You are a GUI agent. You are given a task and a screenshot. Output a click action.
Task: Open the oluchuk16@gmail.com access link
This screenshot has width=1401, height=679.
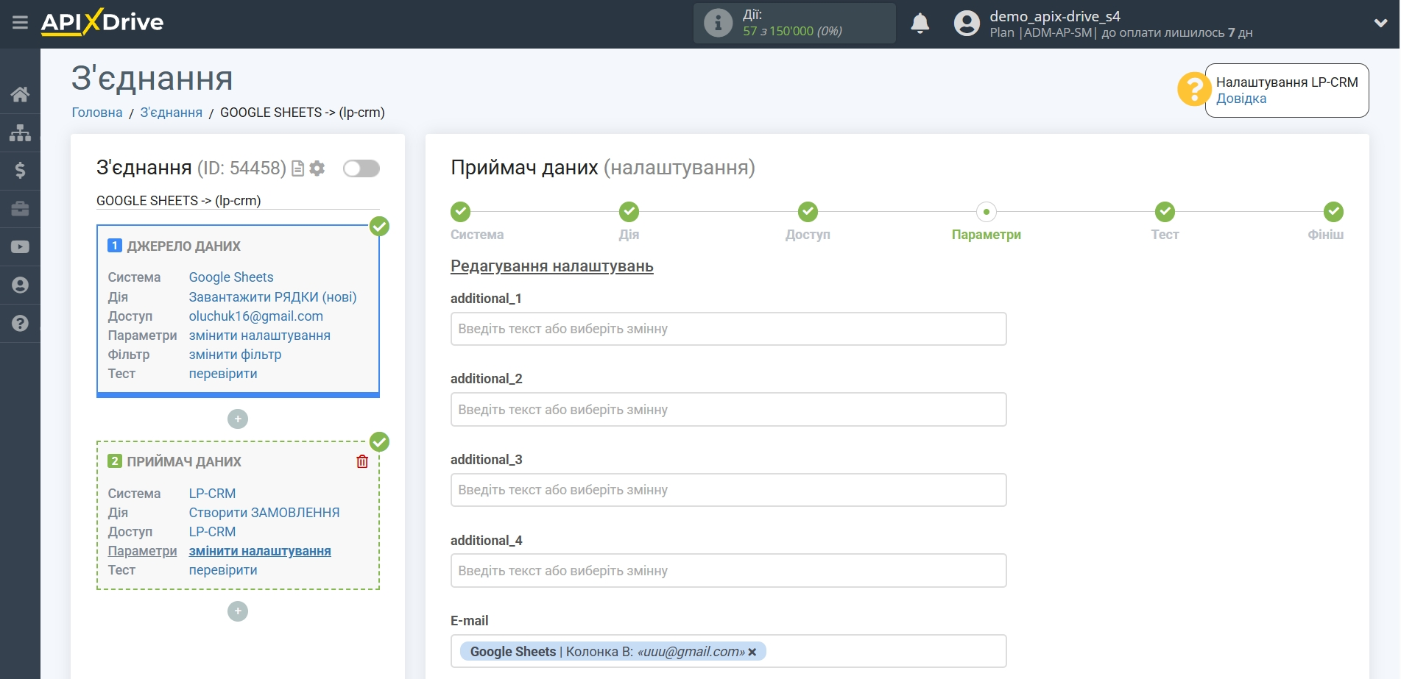tap(256, 316)
